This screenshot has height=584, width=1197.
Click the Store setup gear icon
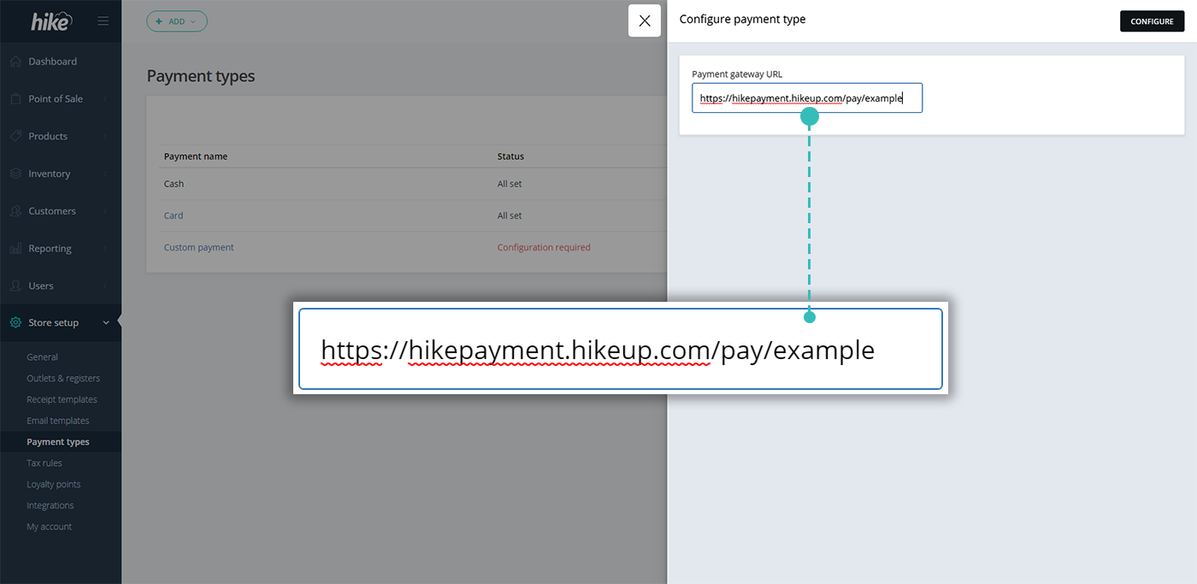point(15,323)
